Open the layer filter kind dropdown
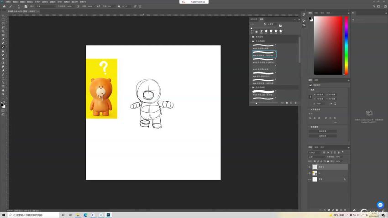This screenshot has width=388, height=218. 315,152
